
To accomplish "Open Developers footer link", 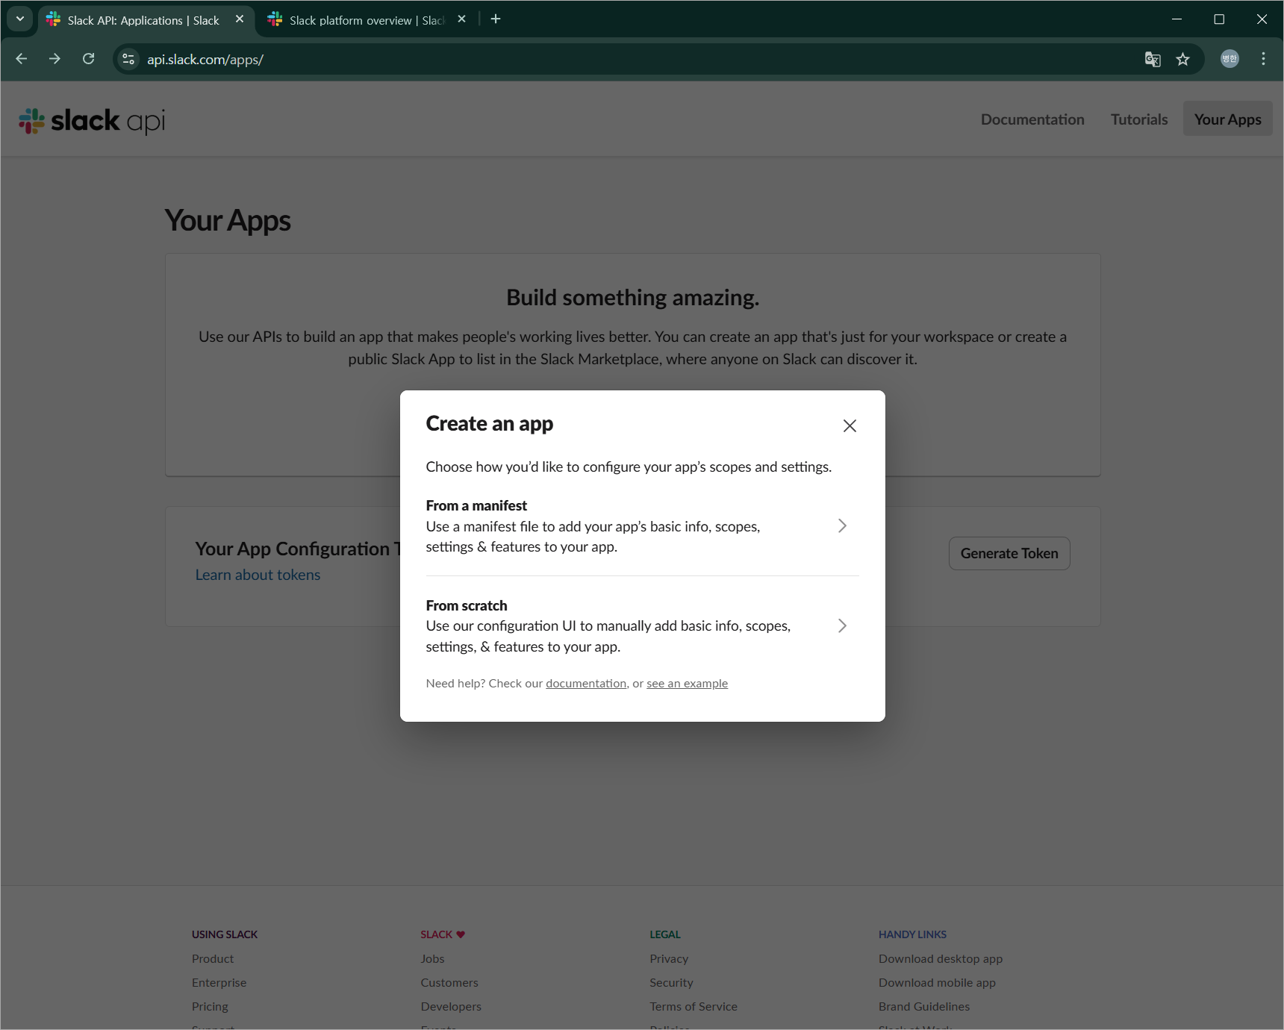I will [x=451, y=1006].
